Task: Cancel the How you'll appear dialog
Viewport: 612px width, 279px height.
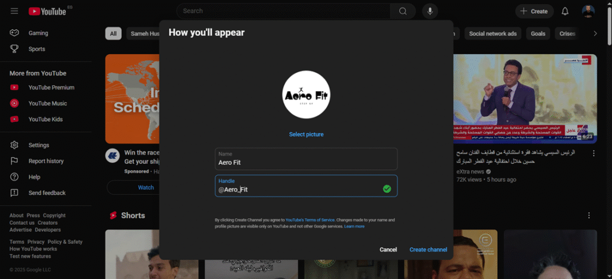Action: [388, 250]
